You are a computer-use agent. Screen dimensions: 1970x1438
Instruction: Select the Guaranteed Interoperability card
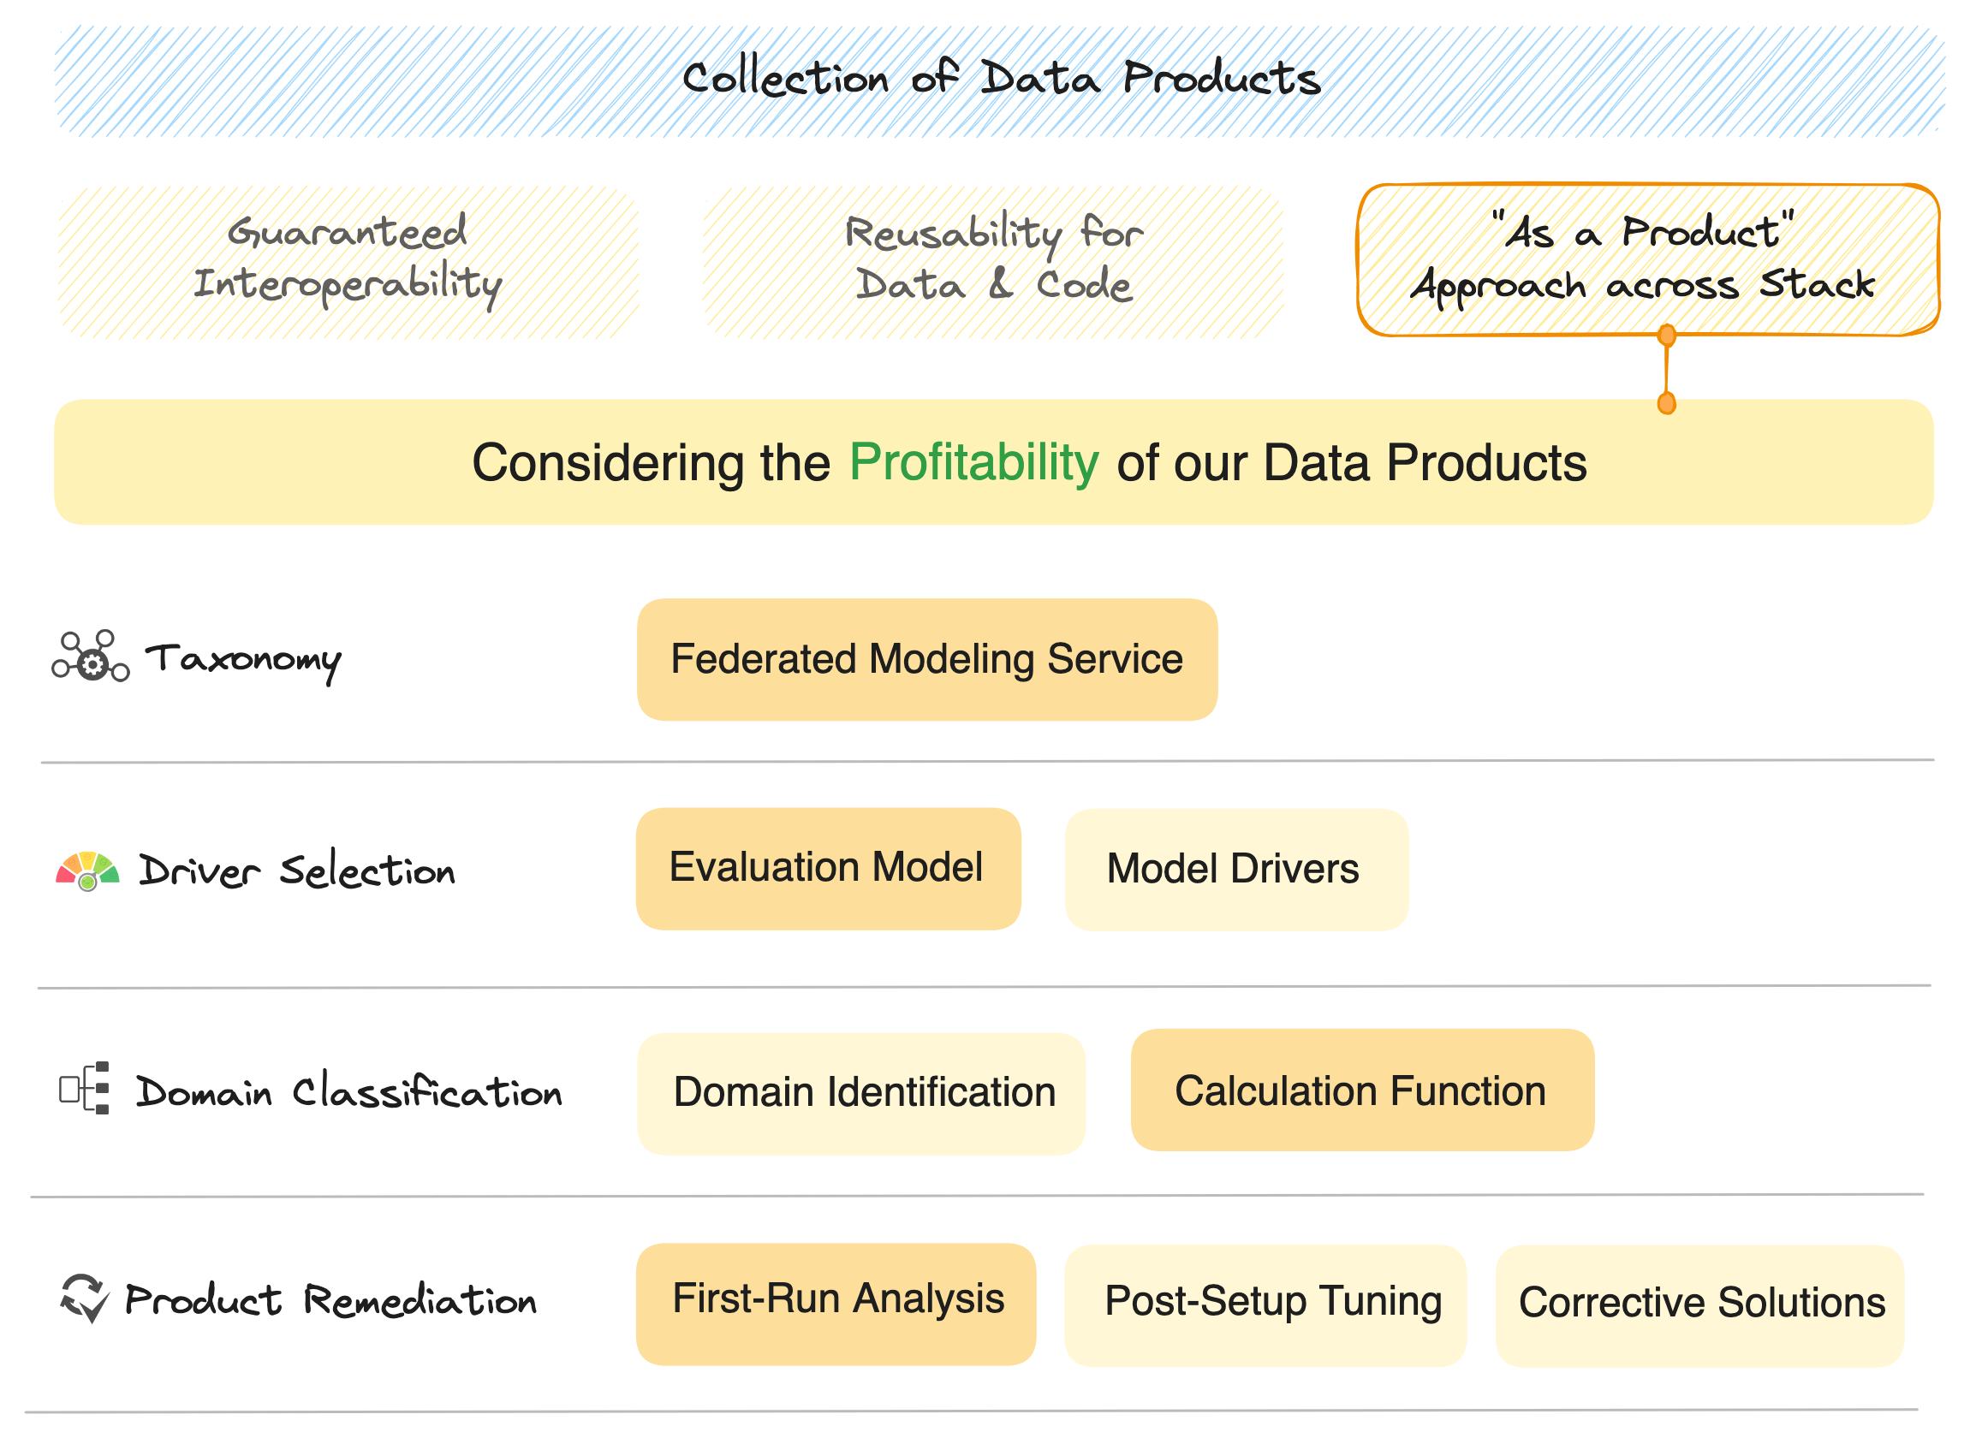pyautogui.click(x=348, y=261)
